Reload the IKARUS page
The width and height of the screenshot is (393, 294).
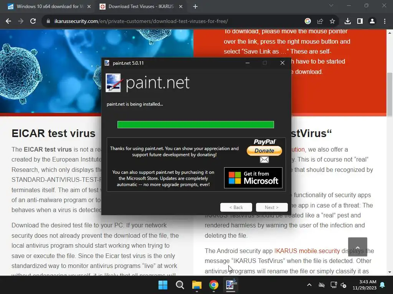coord(33,21)
